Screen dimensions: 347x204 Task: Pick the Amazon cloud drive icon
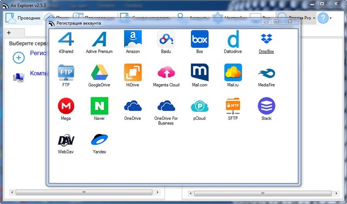tap(133, 39)
